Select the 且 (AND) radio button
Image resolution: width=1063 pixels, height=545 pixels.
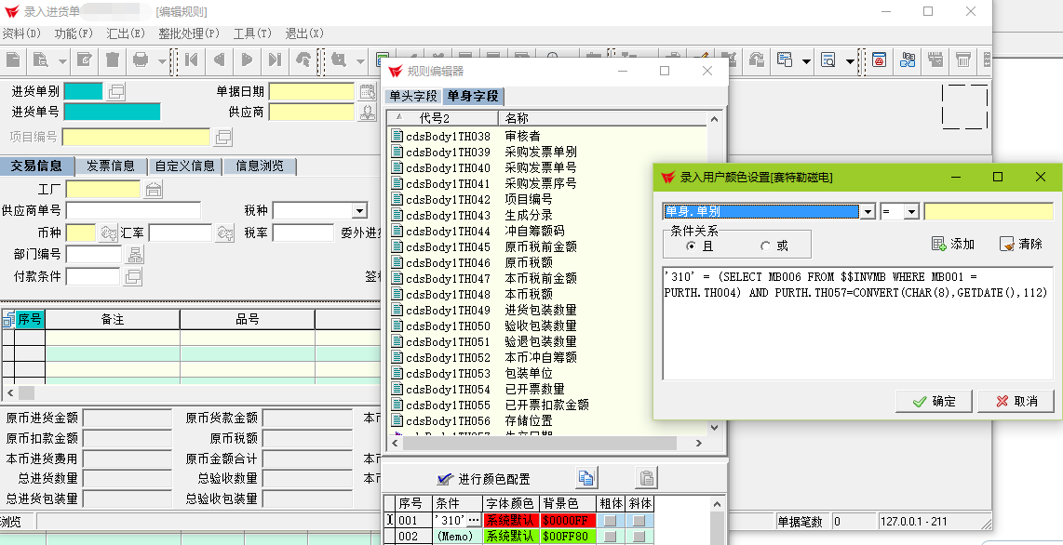691,246
